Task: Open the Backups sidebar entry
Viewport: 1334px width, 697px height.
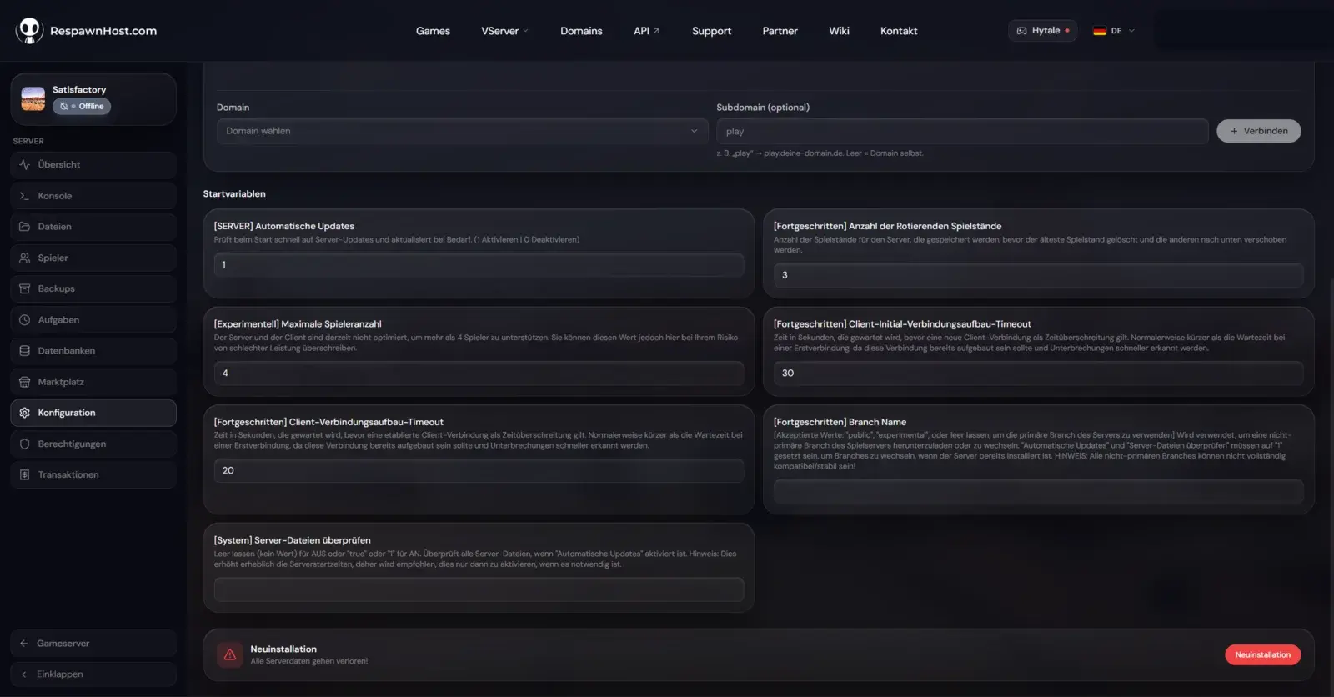Action: pyautogui.click(x=93, y=288)
